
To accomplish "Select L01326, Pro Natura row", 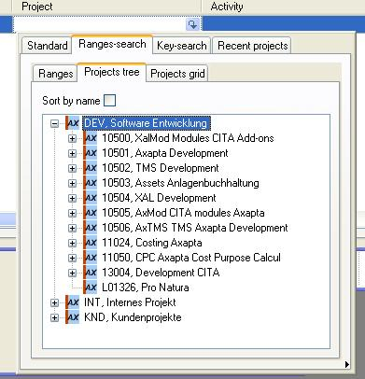I will 146,288.
